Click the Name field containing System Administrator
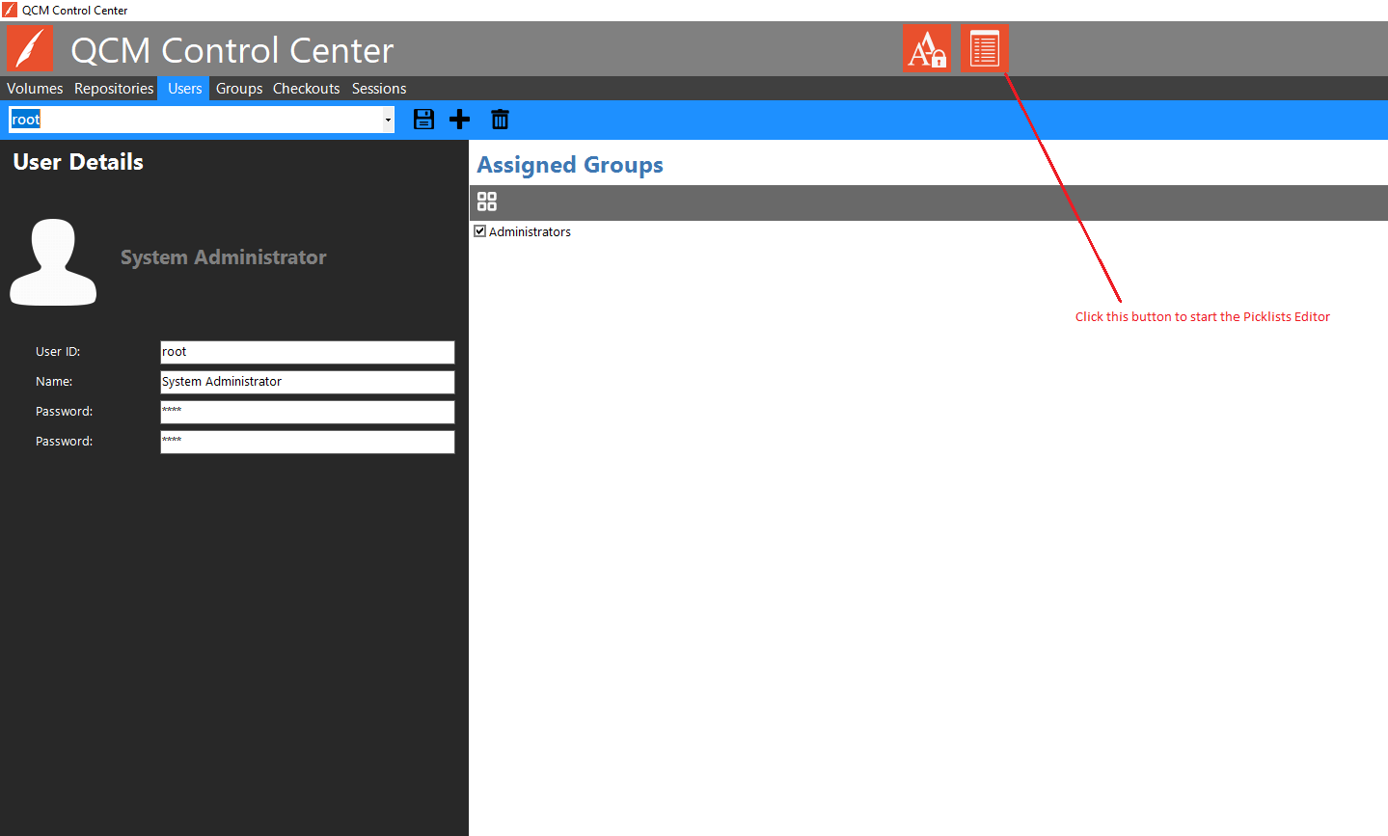This screenshot has height=836, width=1388. pos(307,382)
